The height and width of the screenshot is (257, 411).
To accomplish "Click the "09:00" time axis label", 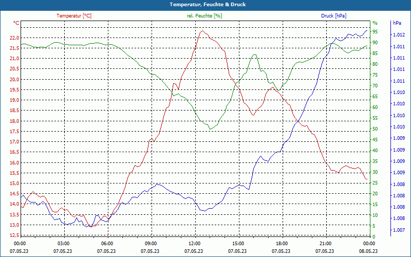I will (x=151, y=244).
